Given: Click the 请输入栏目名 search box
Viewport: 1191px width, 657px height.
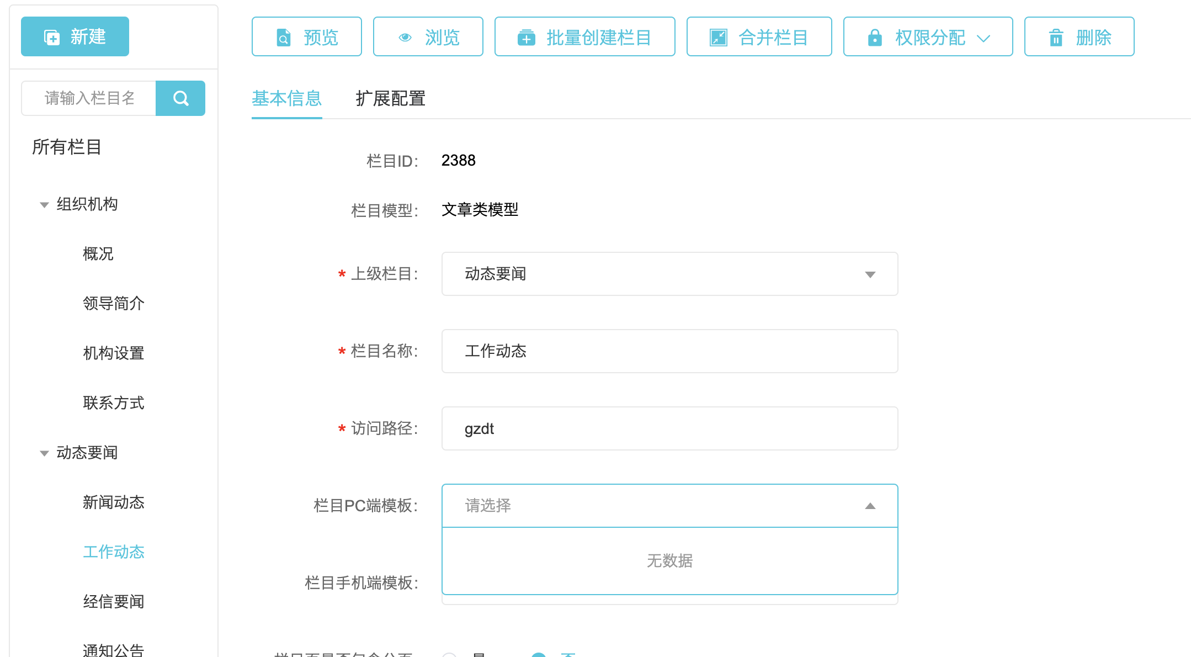Looking at the screenshot, I should [89, 98].
